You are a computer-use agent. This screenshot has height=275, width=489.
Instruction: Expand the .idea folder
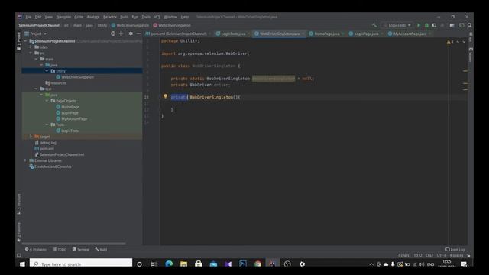click(x=31, y=47)
